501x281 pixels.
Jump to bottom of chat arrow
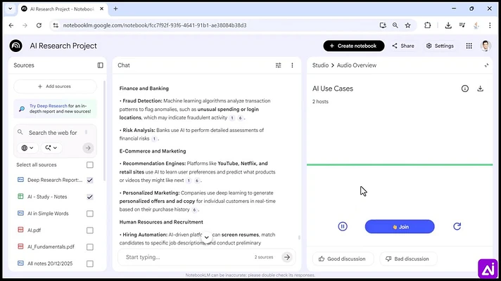[206, 237]
